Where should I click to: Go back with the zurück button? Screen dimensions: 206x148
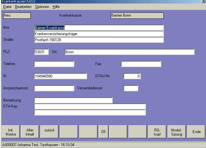(x=49, y=132)
